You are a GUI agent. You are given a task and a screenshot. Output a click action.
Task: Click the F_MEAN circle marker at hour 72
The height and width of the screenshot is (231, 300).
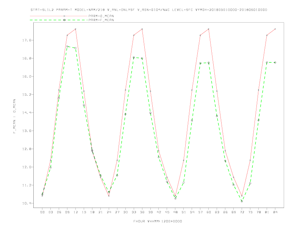tap(242, 201)
